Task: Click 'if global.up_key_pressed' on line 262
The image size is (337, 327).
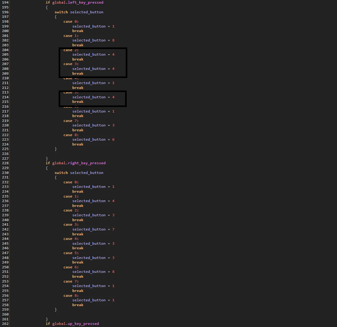Action: point(72,324)
